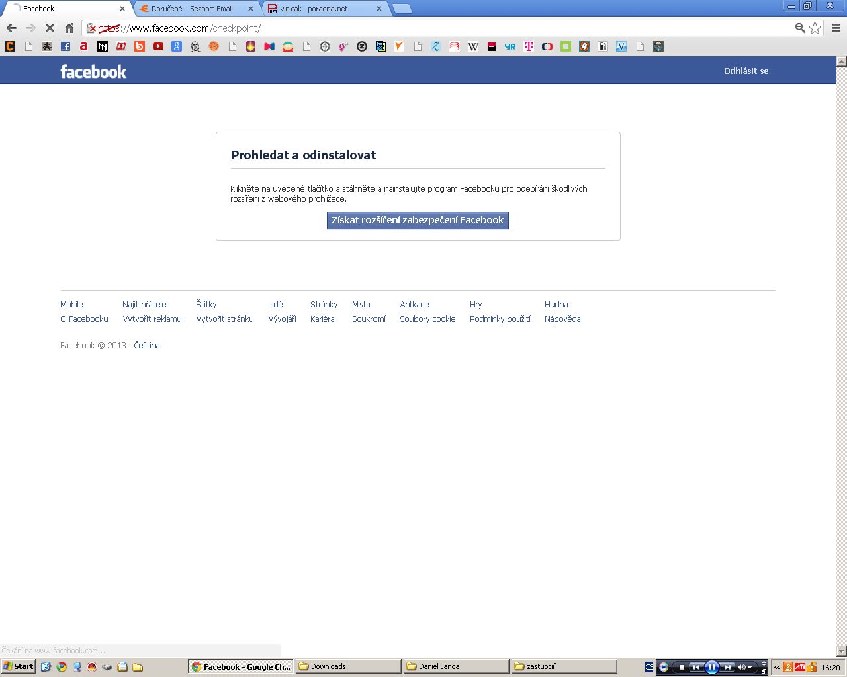Go forward with the browser forward arrow
Screen dimensions: 847x677
point(30,28)
